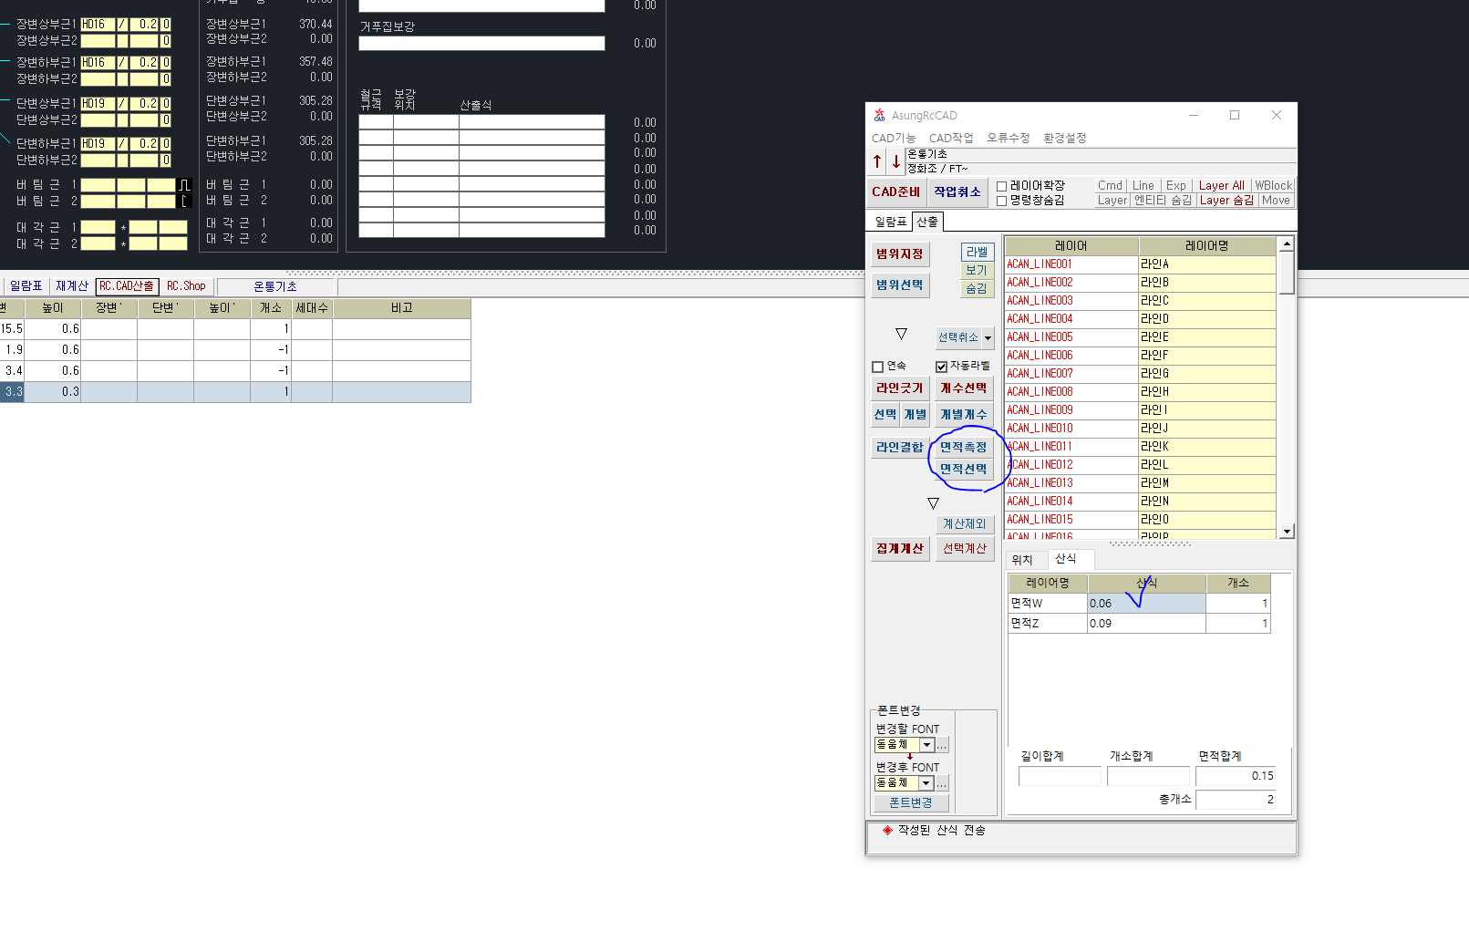Check the 명령창숨김 option

pyautogui.click(x=1002, y=201)
